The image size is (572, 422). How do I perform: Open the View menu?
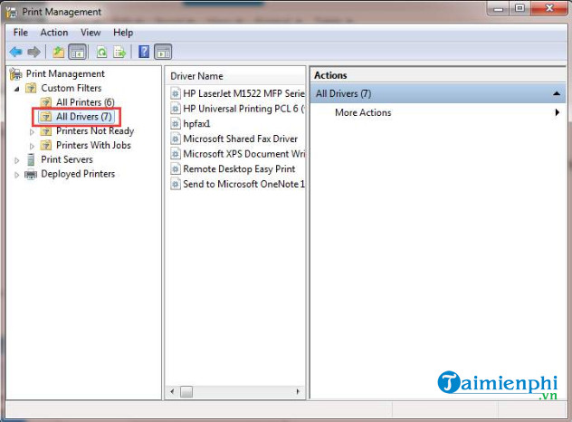[x=91, y=33]
